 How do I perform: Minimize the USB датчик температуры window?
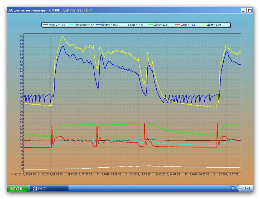[x=243, y=11]
